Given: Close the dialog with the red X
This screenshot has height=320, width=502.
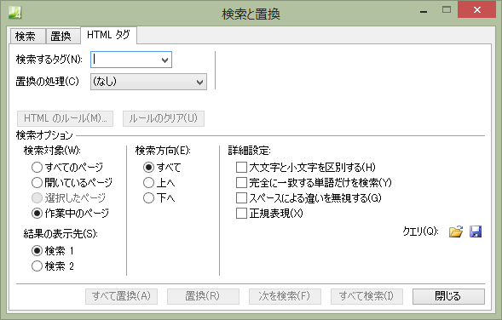Looking at the screenshot, I should click(x=477, y=9).
